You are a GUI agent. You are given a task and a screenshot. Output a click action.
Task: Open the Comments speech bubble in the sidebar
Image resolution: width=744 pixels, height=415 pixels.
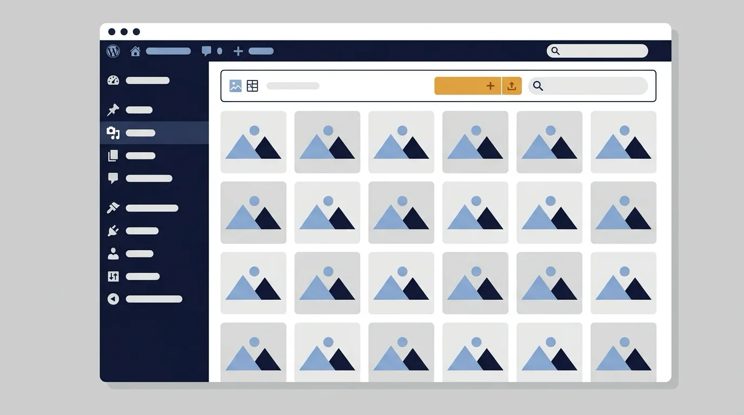113,178
